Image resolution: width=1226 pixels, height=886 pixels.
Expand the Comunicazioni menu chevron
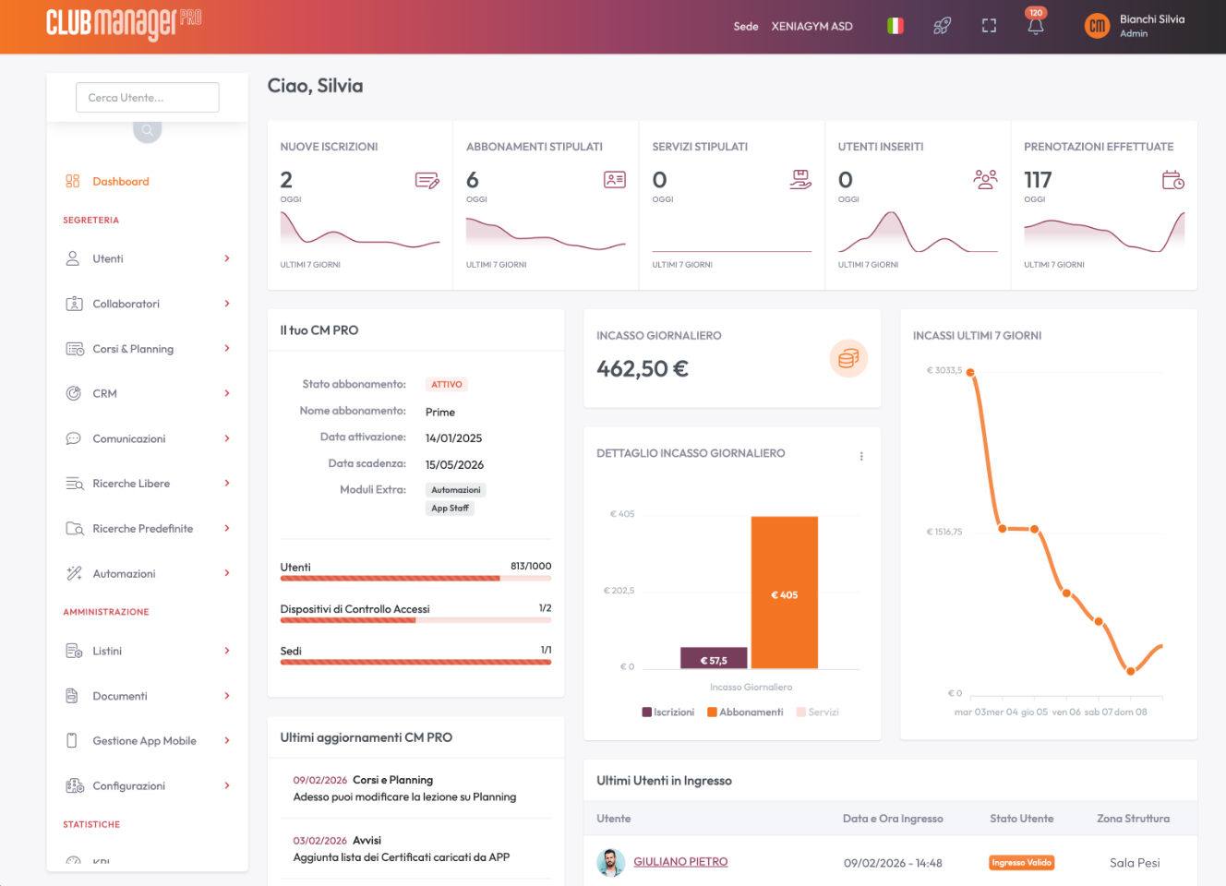click(x=227, y=438)
